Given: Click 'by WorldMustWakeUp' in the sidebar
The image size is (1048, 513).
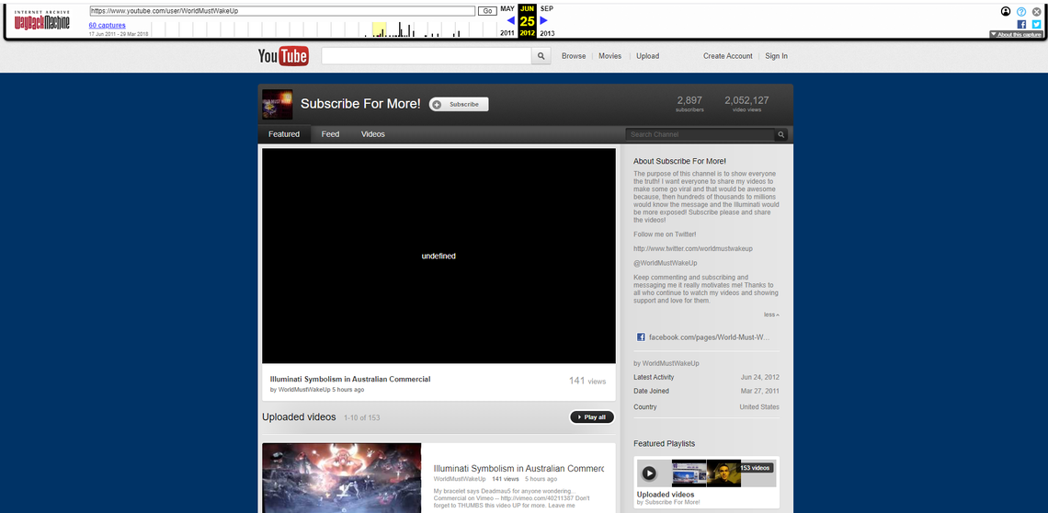Looking at the screenshot, I should [x=666, y=363].
